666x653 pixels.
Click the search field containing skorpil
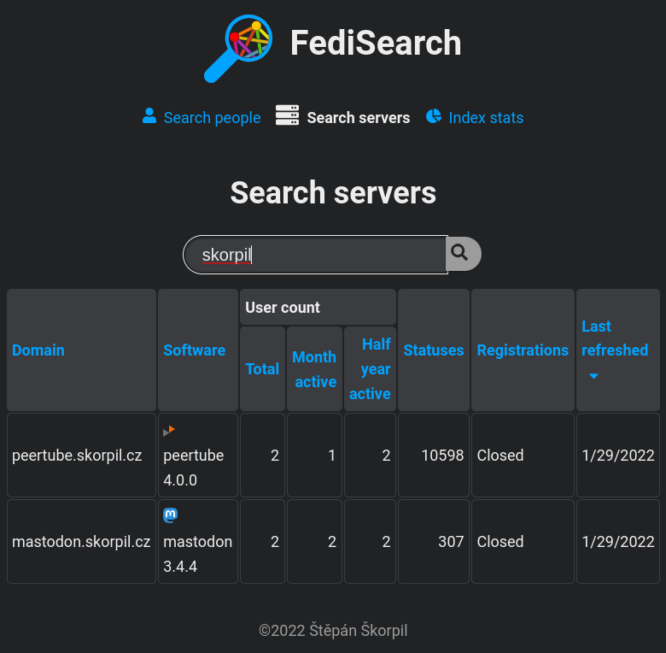coord(316,255)
